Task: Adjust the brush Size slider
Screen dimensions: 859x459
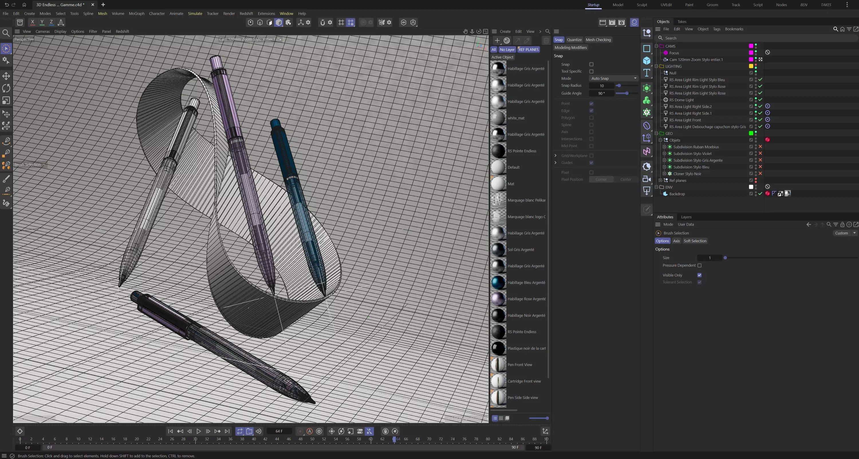Action: (790, 258)
